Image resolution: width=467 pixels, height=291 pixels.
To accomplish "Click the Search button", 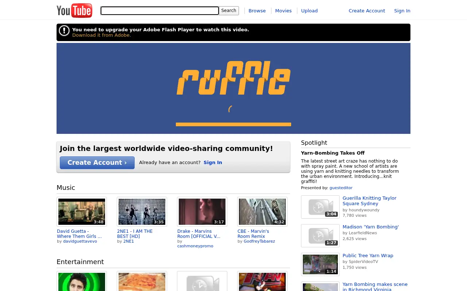I will coord(229,11).
